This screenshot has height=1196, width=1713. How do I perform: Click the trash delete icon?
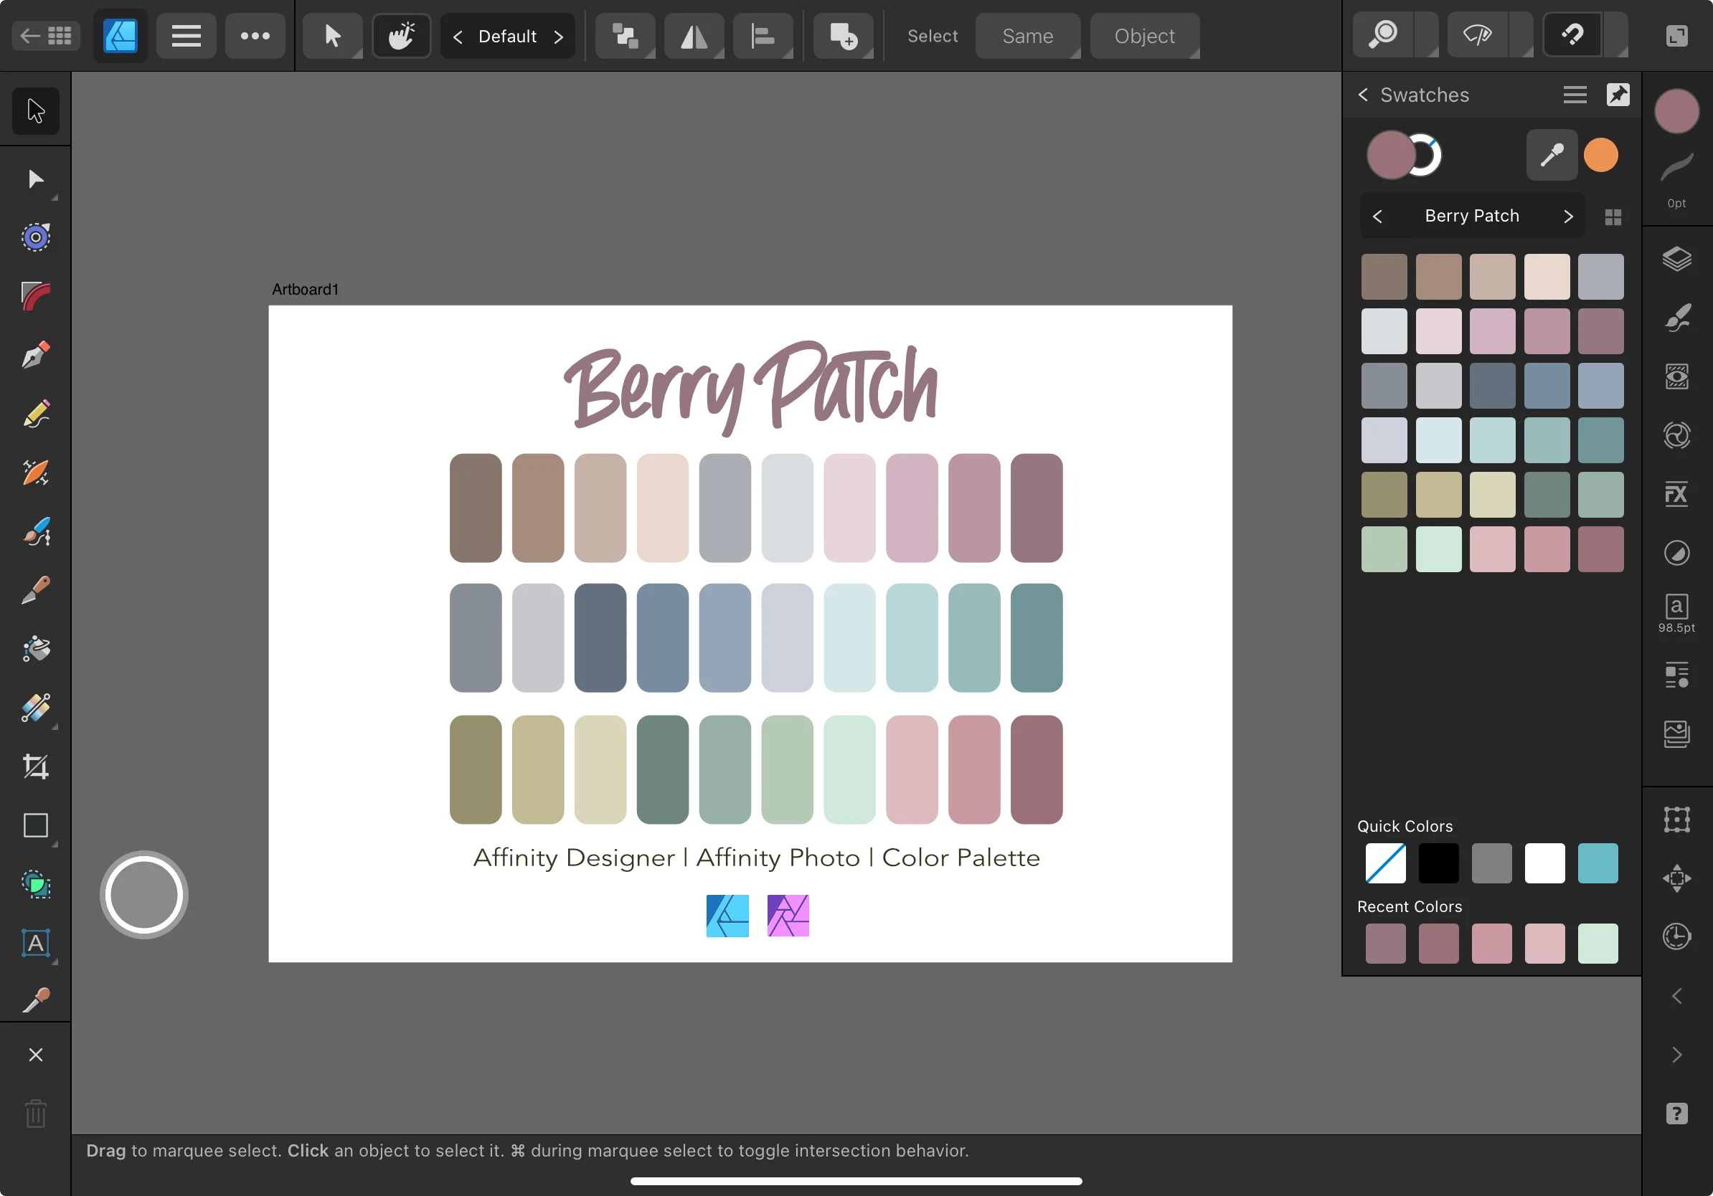tap(35, 1114)
